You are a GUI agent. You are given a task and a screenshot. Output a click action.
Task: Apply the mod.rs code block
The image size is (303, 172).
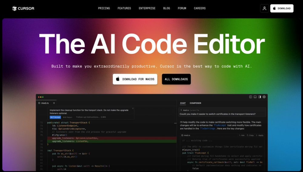(260, 135)
